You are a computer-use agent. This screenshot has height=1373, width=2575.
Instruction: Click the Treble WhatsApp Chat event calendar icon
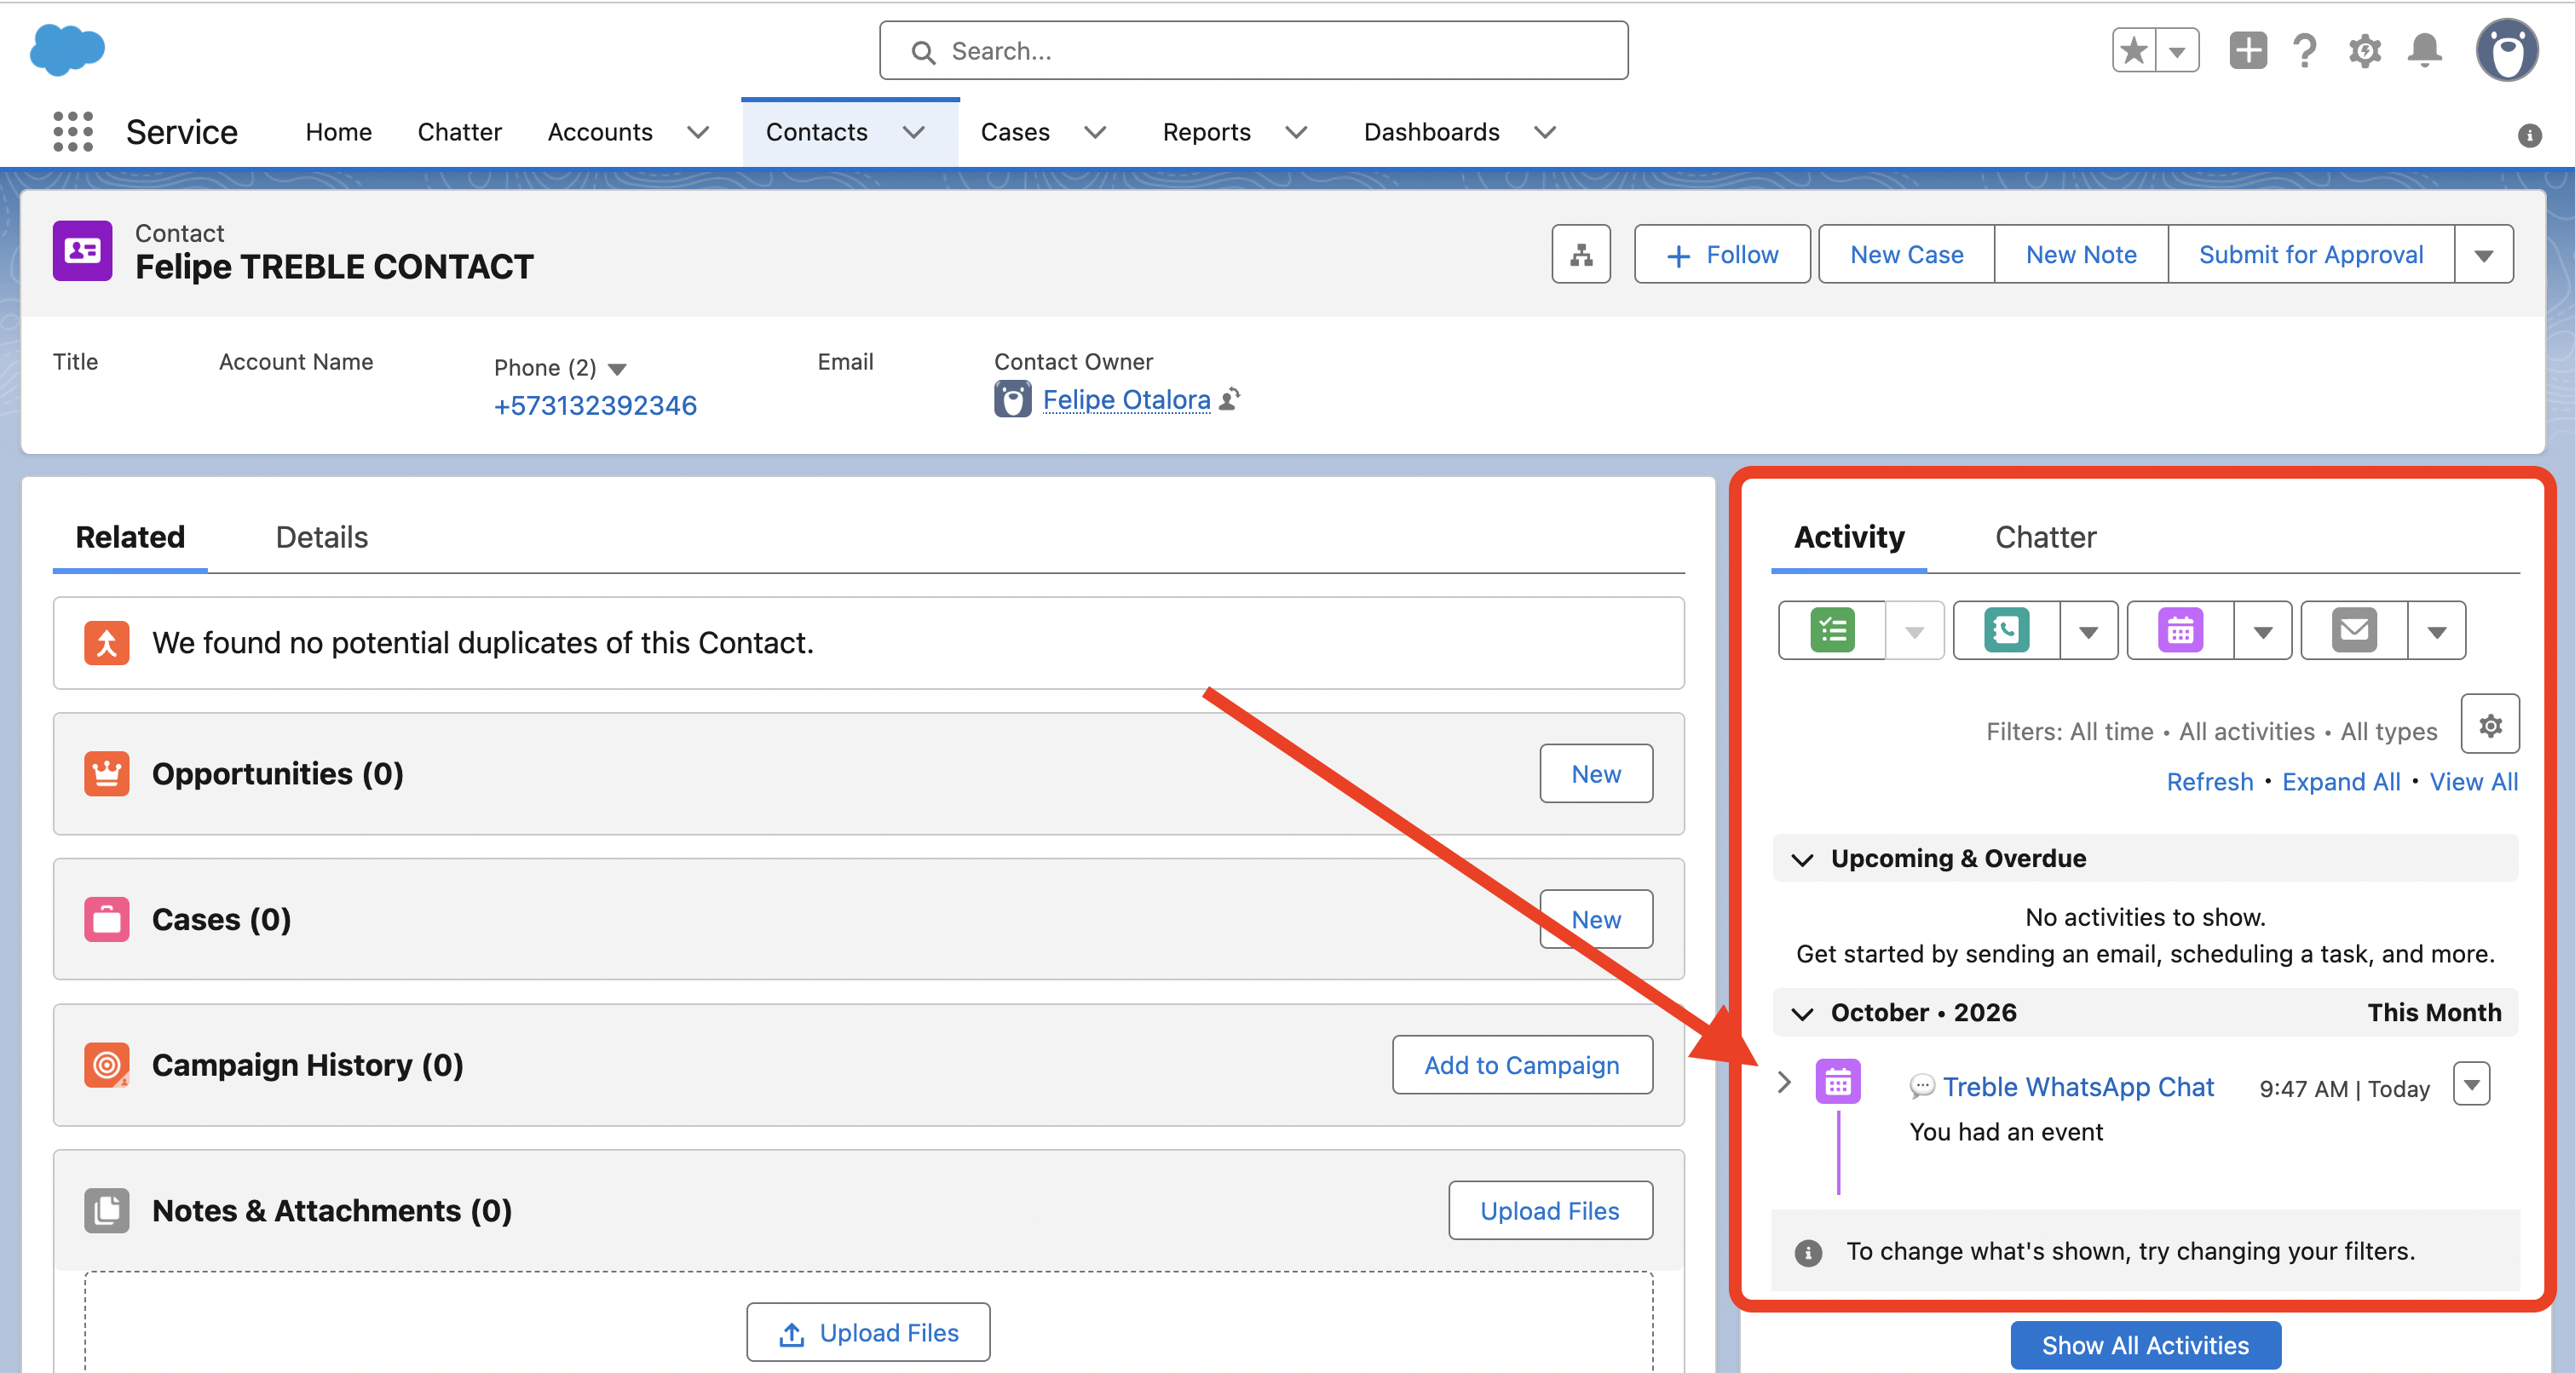[x=1837, y=1083]
